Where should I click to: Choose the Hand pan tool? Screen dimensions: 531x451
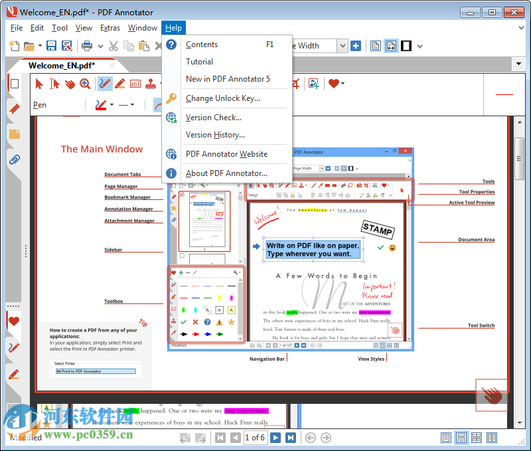click(70, 83)
